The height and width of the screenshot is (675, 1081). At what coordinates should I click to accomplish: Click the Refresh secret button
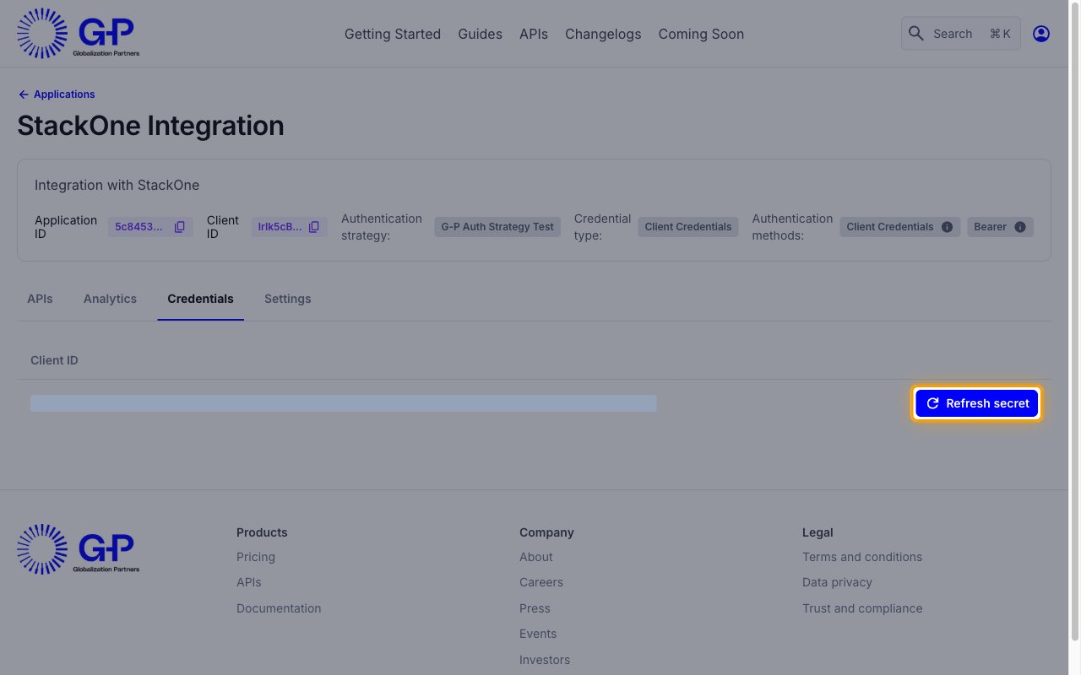[x=977, y=403]
